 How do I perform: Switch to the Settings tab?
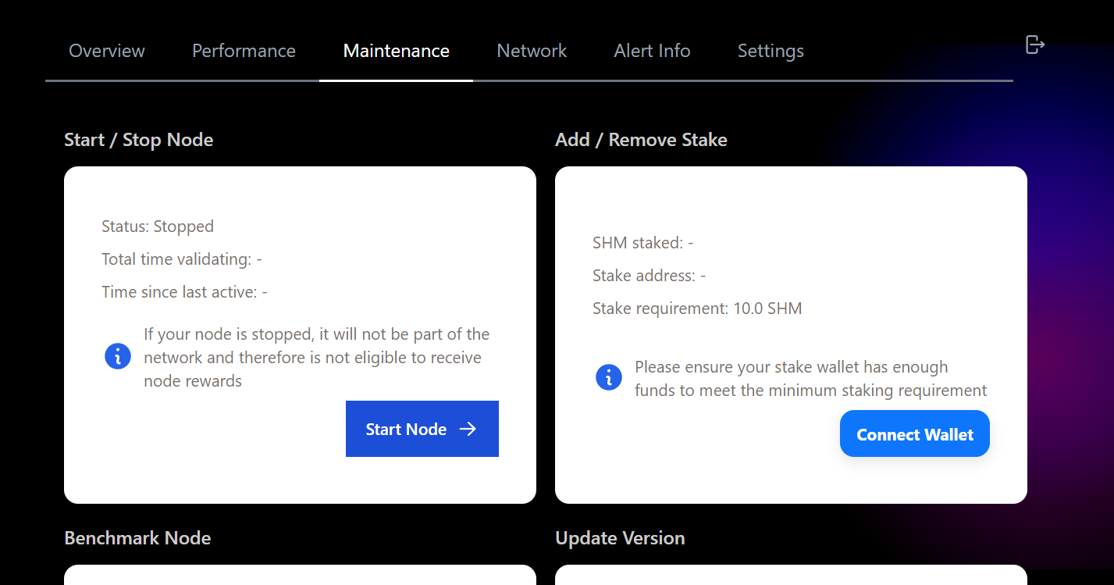point(771,51)
